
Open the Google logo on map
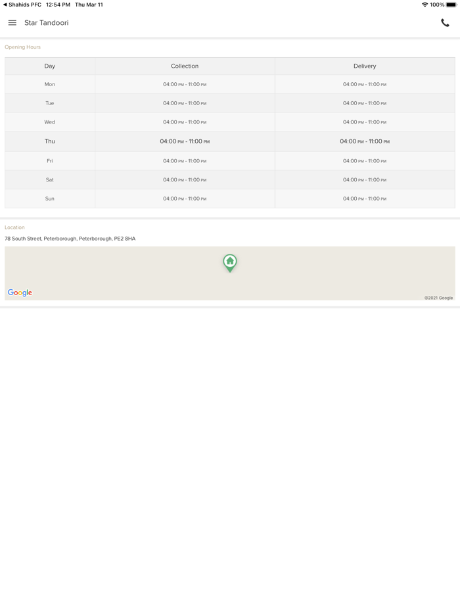point(20,293)
